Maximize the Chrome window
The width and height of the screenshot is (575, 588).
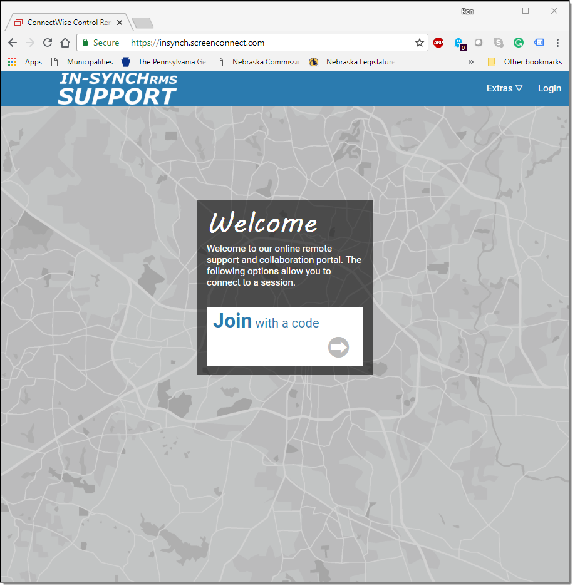point(526,11)
